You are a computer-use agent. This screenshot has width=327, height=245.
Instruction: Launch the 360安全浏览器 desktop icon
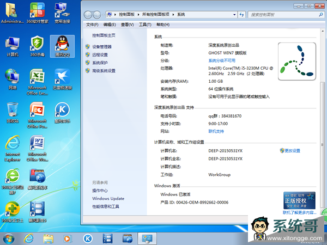(13, 182)
